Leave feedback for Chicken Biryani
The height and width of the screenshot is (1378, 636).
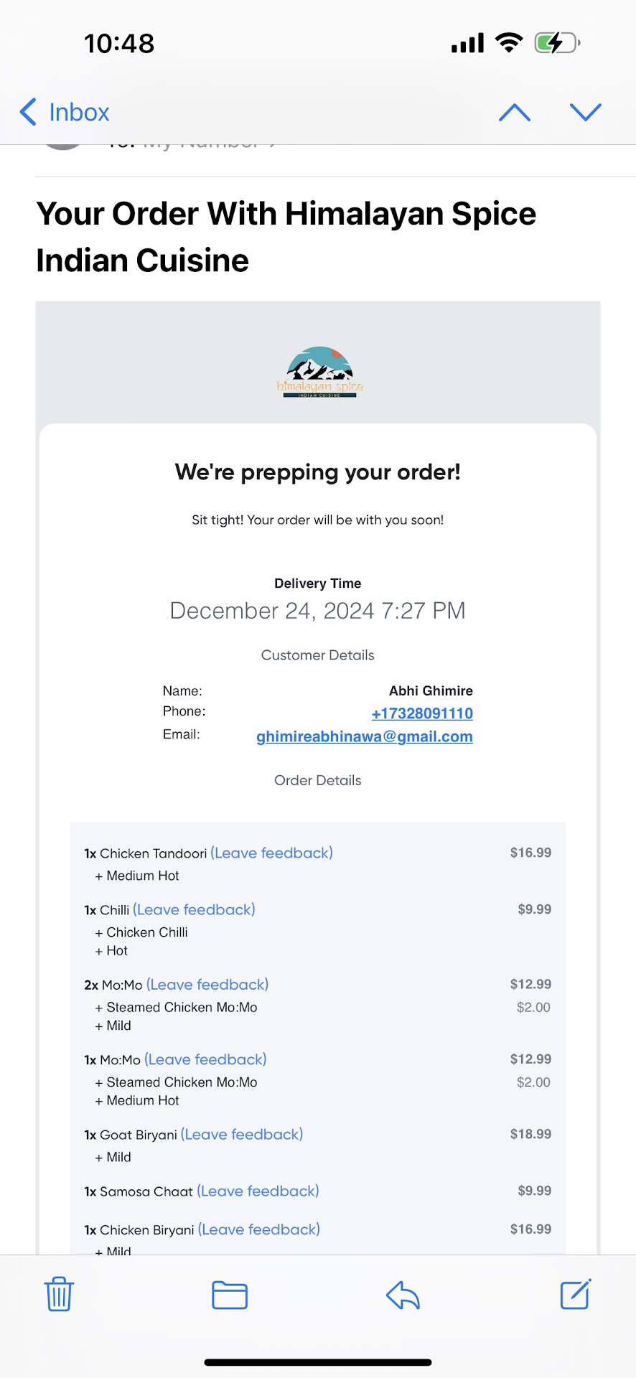coord(259,1229)
